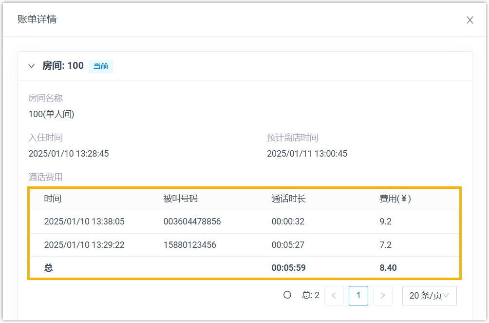Open the 20条/页 page size dropdown

coord(429,295)
